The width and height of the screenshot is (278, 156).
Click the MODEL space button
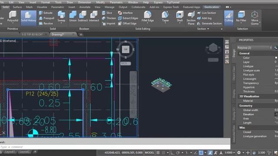pyautogui.click(x=149, y=153)
